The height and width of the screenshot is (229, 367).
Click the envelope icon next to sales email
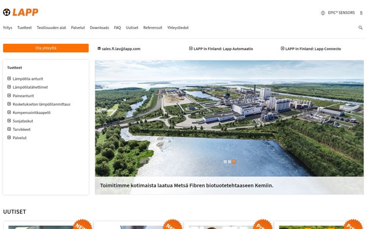pos(99,48)
